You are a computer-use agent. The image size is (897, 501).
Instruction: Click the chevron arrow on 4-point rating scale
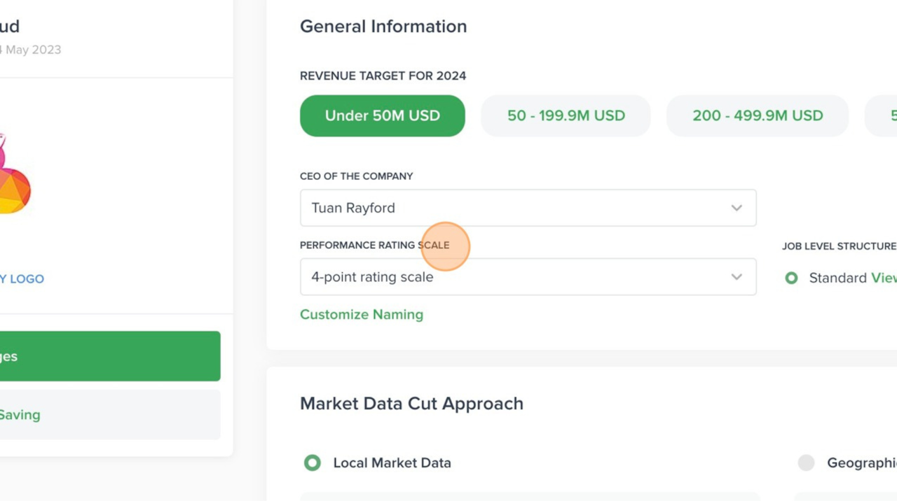click(x=736, y=277)
